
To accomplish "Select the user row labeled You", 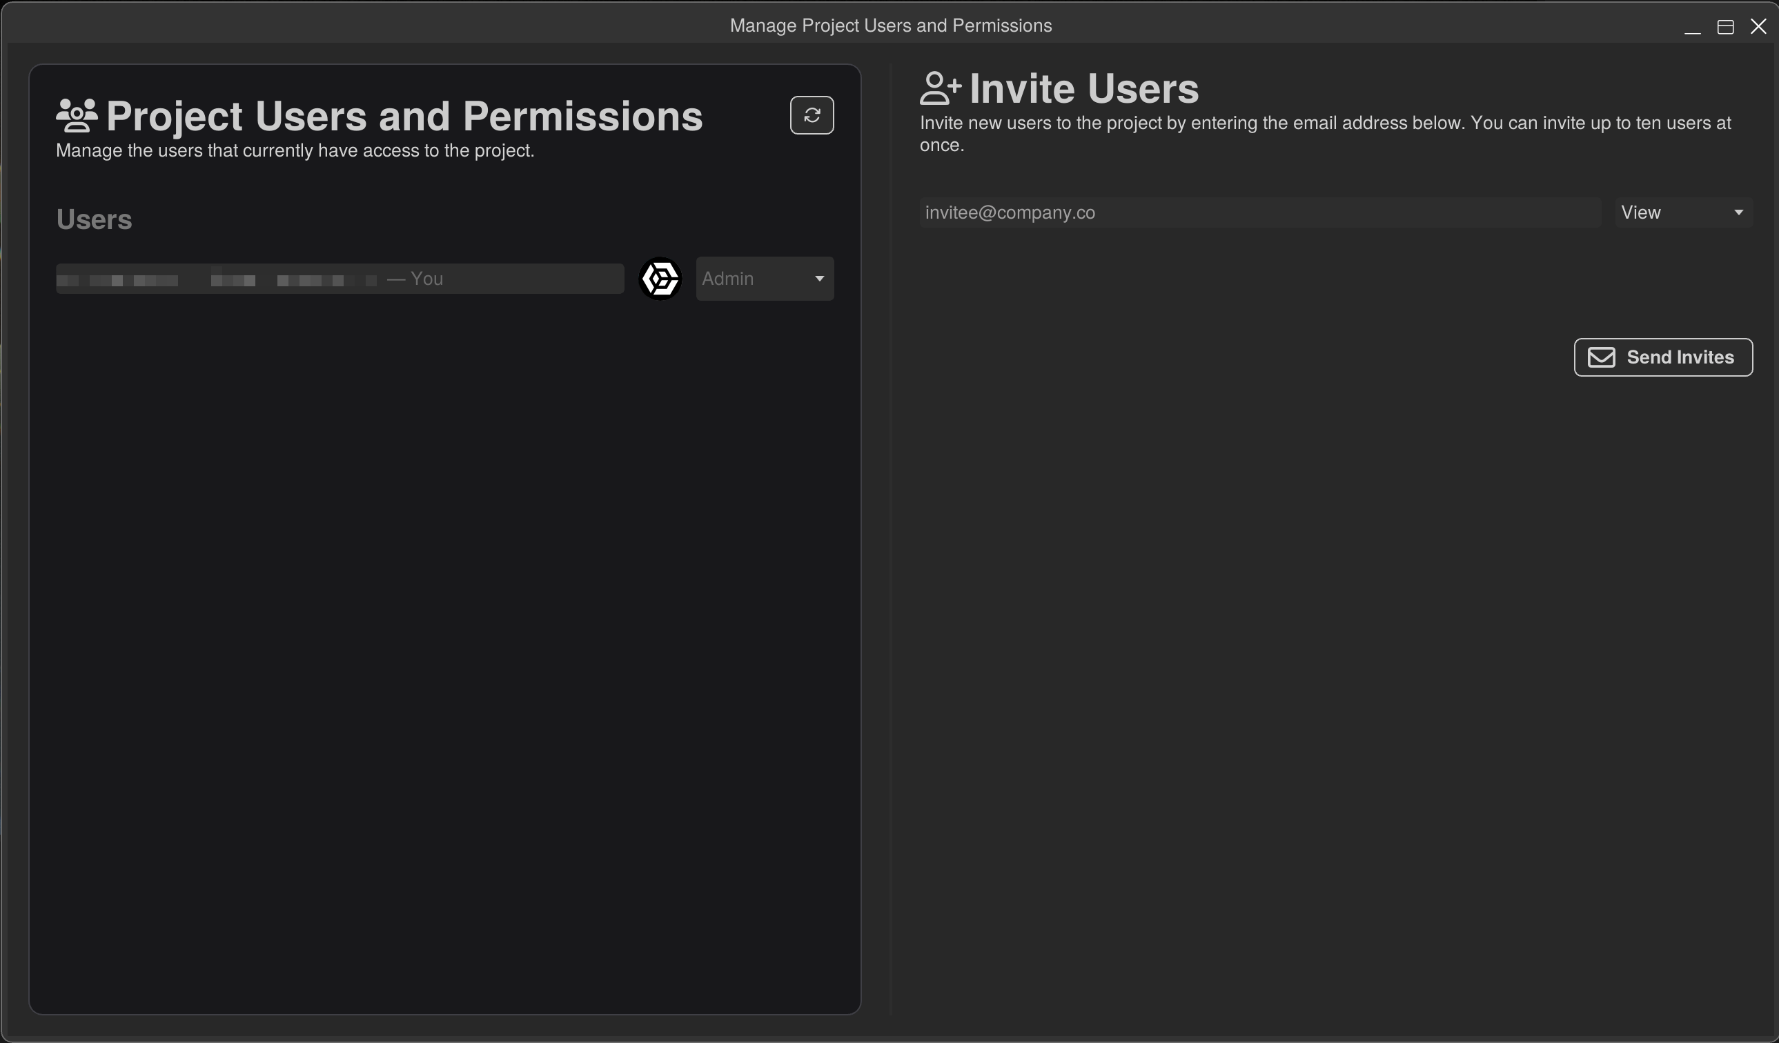I will coord(339,279).
